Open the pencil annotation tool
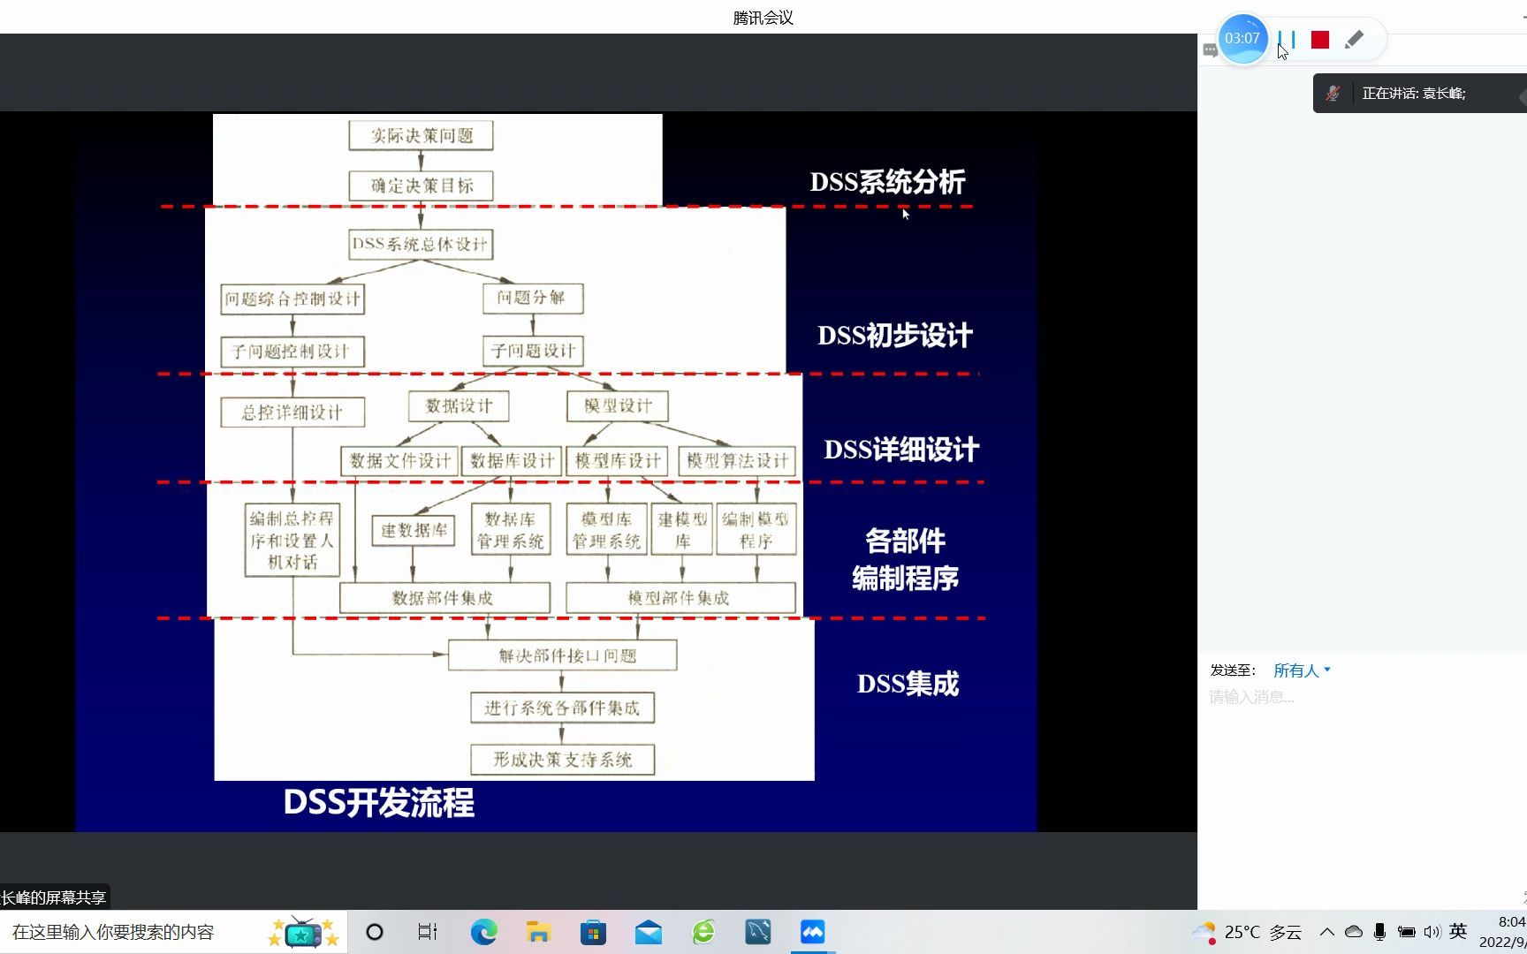 pyautogui.click(x=1354, y=40)
